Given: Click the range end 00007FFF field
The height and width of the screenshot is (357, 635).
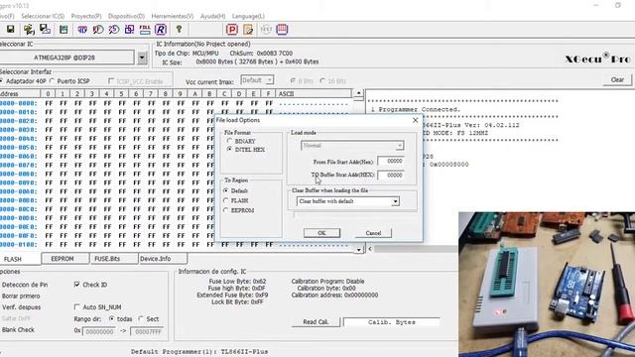Looking at the screenshot, I should [x=147, y=331].
